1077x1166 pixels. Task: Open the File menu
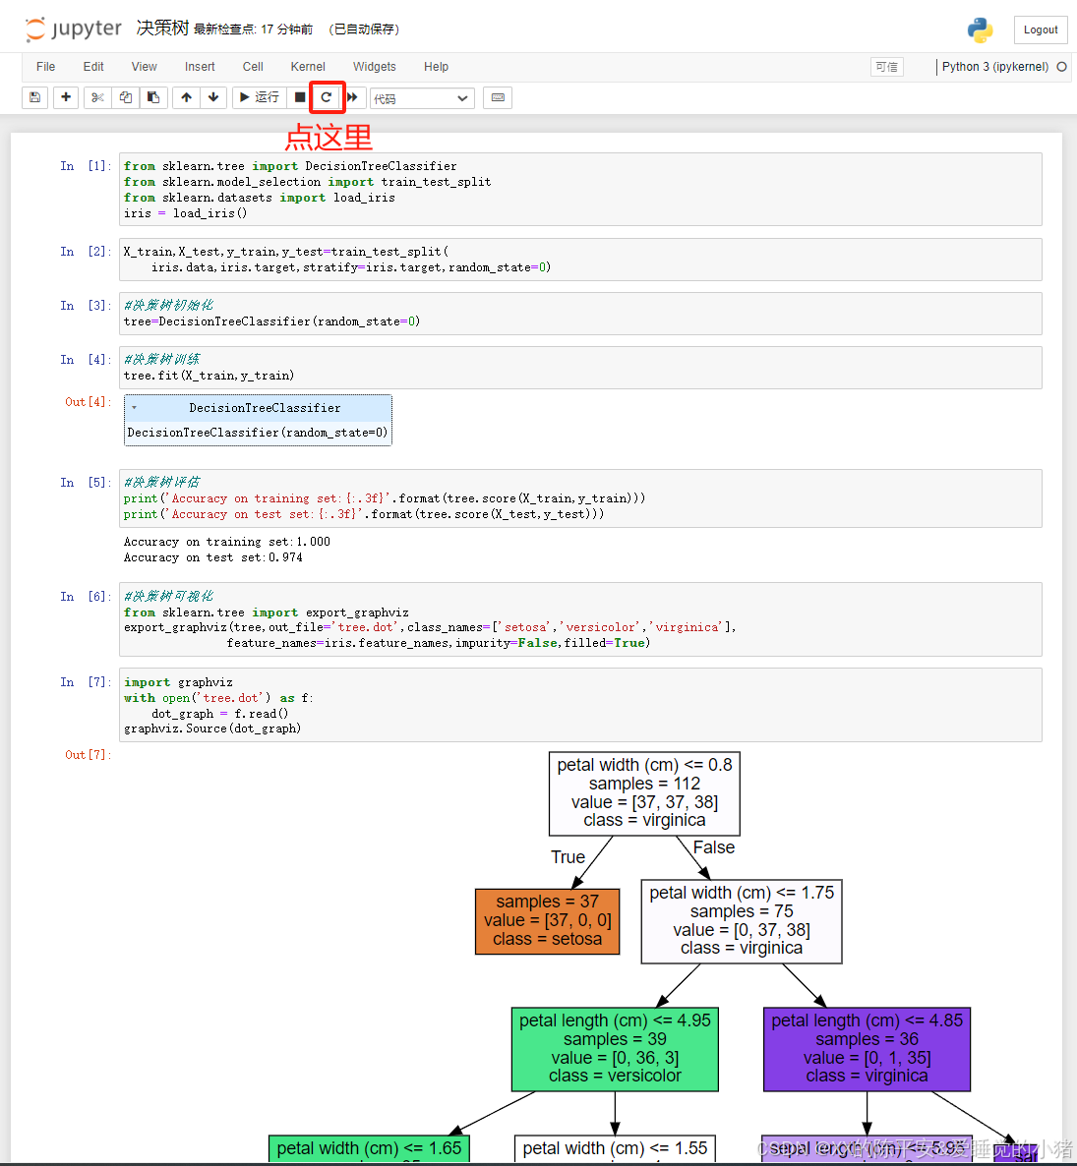coord(45,67)
